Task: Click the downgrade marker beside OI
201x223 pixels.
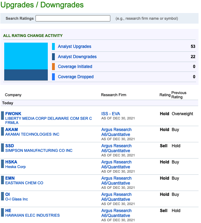Action: pos(2,197)
